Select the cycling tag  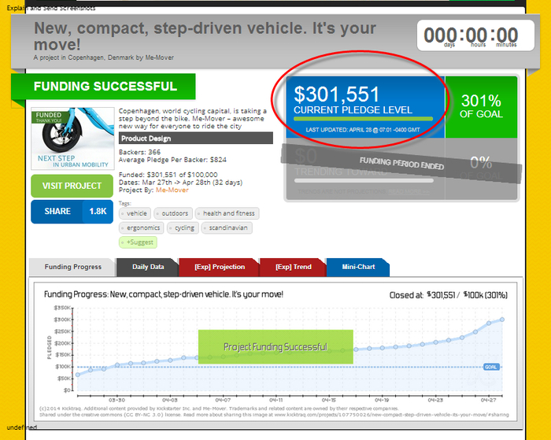click(183, 227)
